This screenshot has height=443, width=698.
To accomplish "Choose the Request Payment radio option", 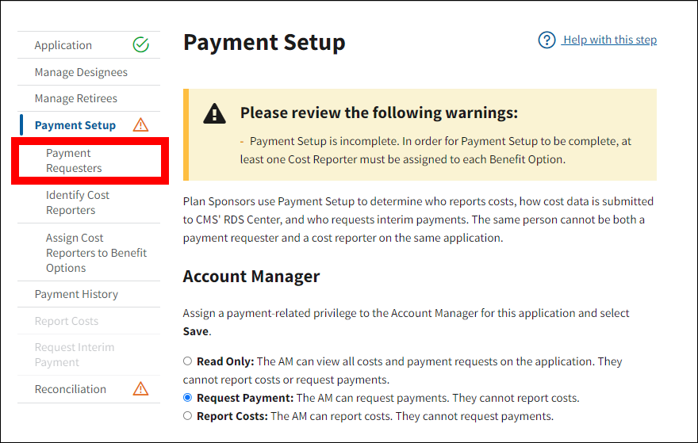I will [x=188, y=398].
